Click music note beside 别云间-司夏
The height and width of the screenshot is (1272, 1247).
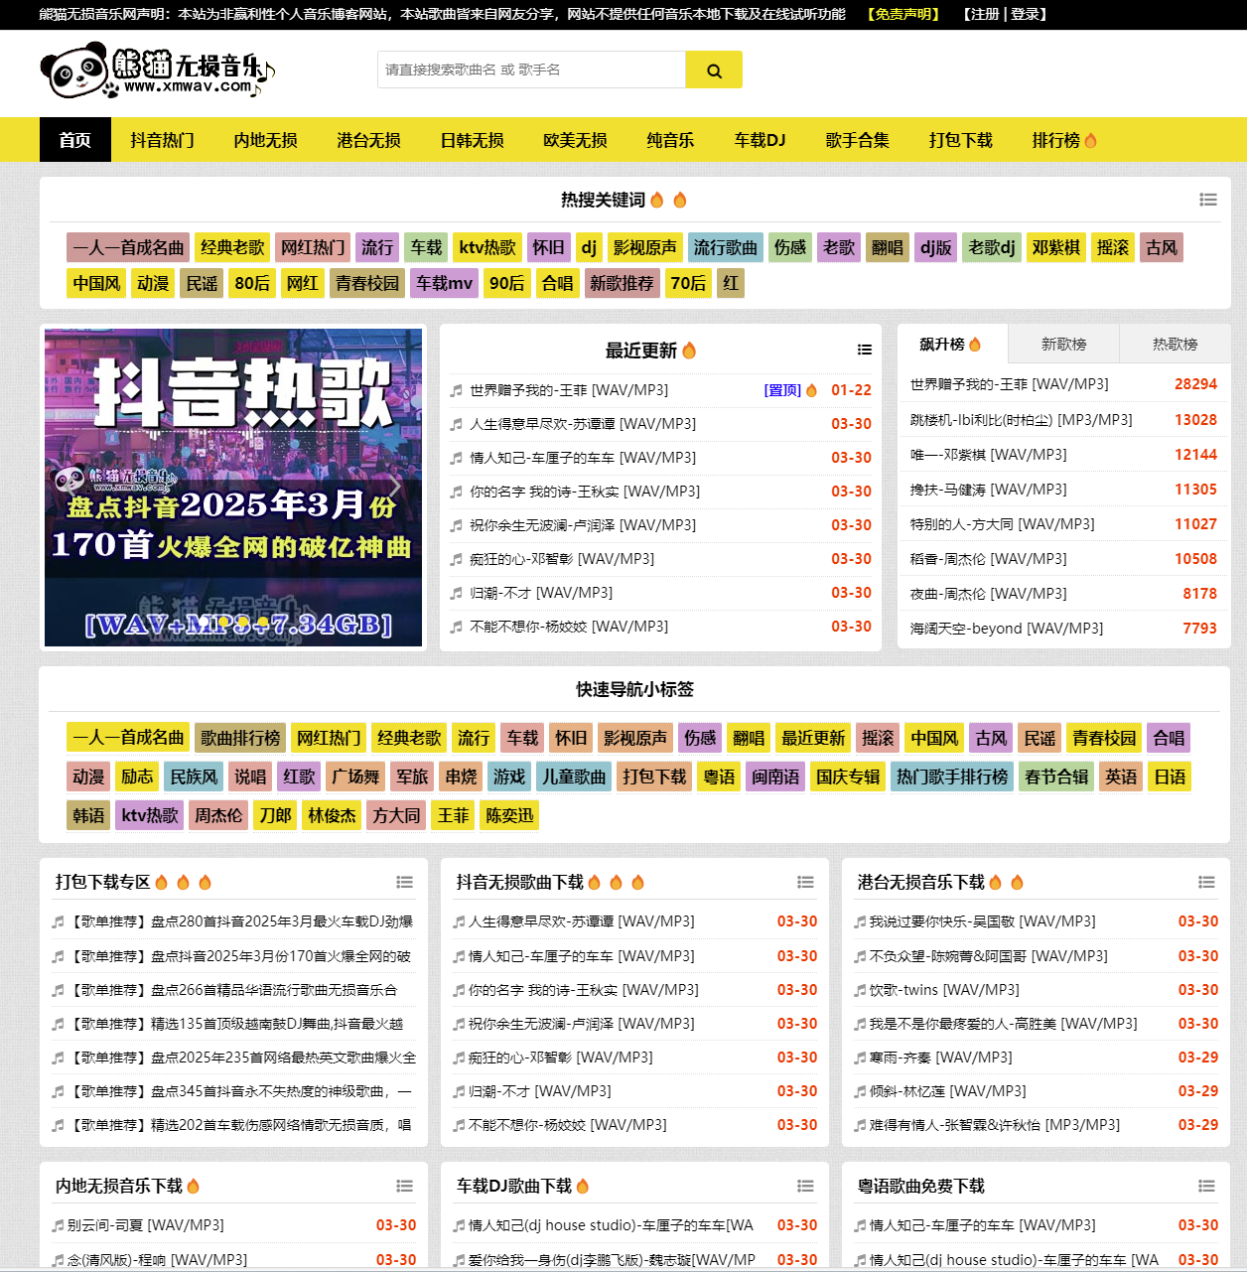[58, 1225]
